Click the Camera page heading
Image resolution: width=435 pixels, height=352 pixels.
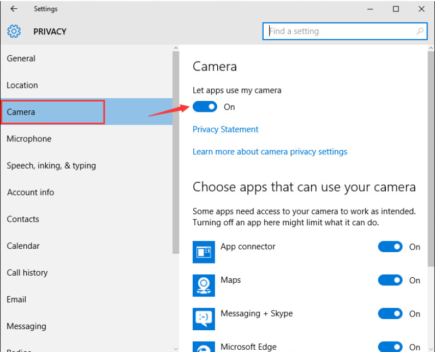point(214,67)
